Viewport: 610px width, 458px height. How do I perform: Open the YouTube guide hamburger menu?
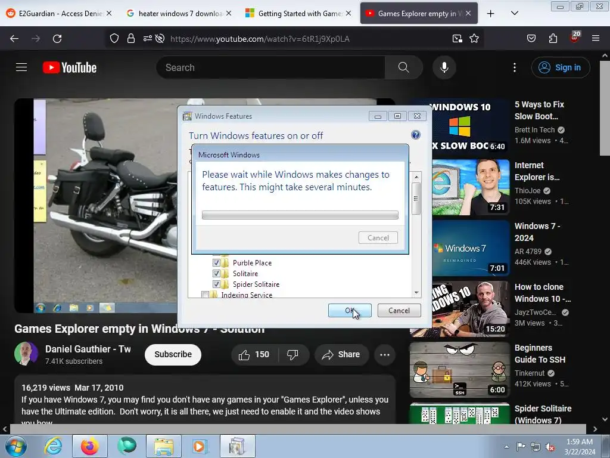[21, 67]
